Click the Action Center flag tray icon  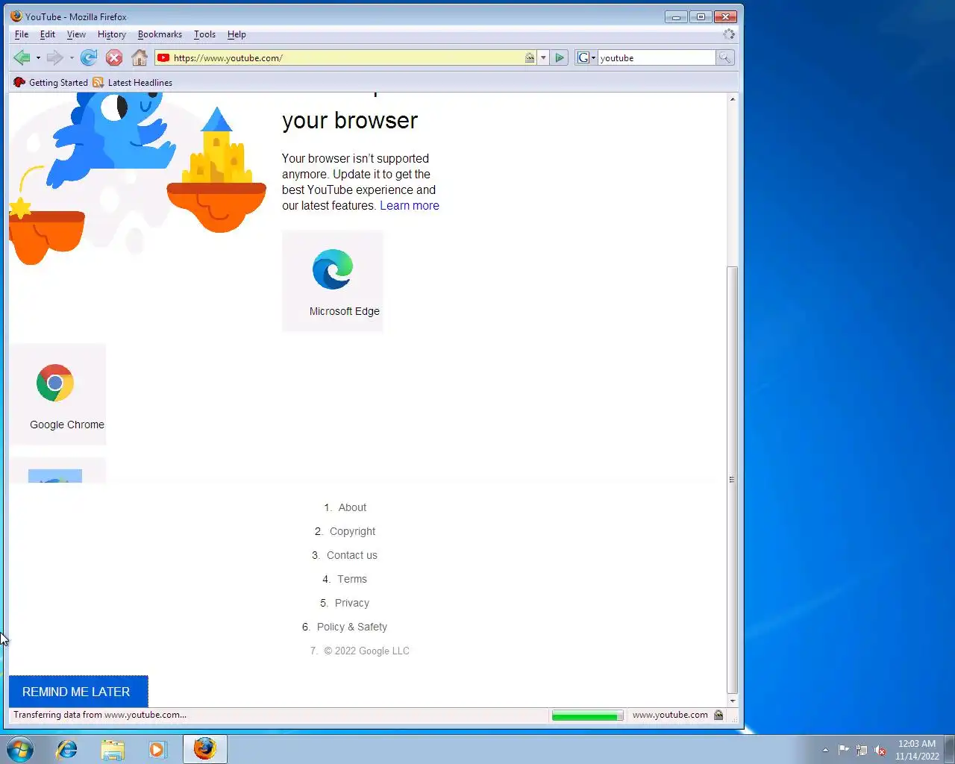click(844, 750)
